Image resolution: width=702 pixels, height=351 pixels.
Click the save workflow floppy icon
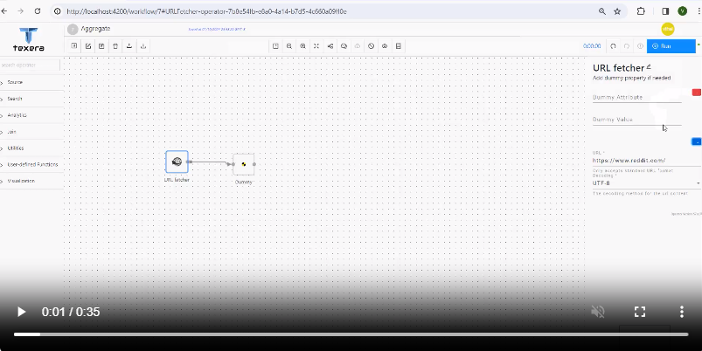(x=101, y=46)
